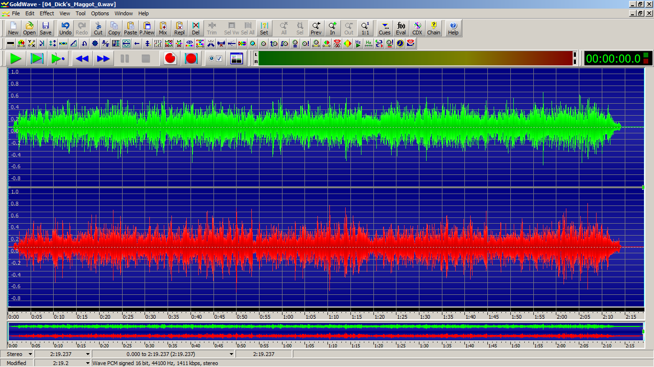Click the red Record button
The image size is (654, 367).
click(170, 59)
